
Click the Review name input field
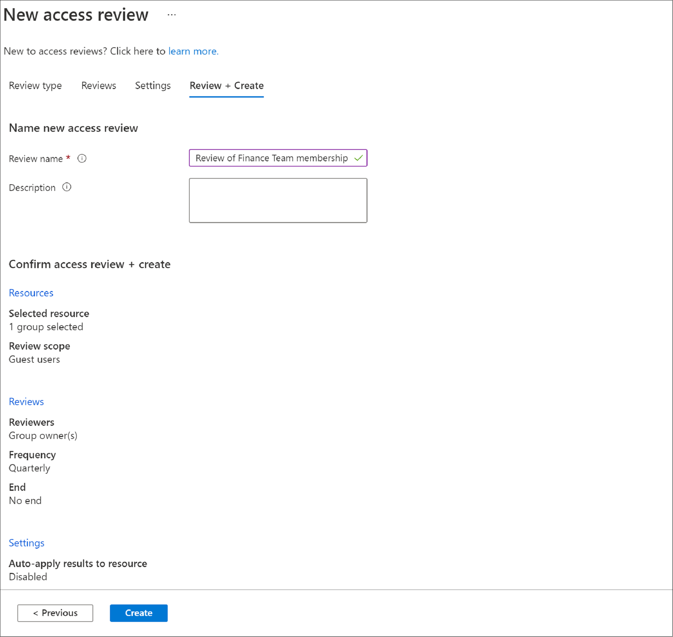pos(278,158)
